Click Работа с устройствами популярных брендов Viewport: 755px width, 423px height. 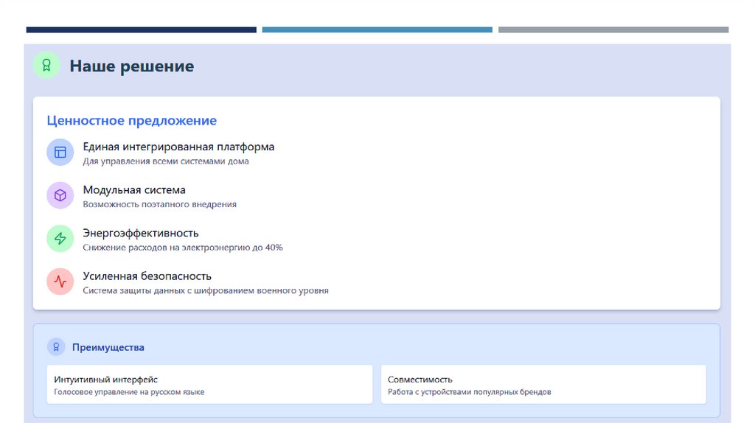470,392
